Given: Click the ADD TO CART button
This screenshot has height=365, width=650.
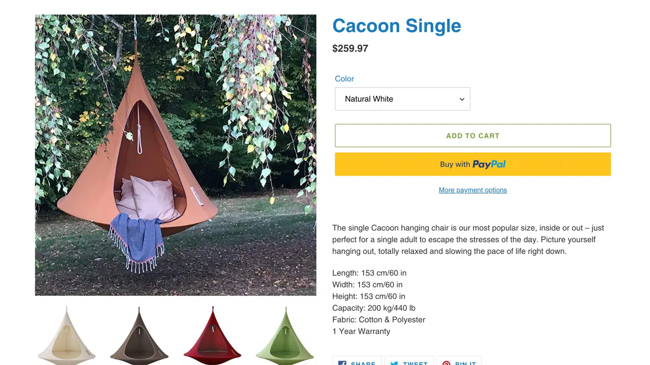Looking at the screenshot, I should 473,135.
